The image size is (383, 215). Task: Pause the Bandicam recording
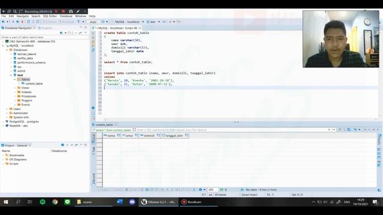click(x=56, y=11)
